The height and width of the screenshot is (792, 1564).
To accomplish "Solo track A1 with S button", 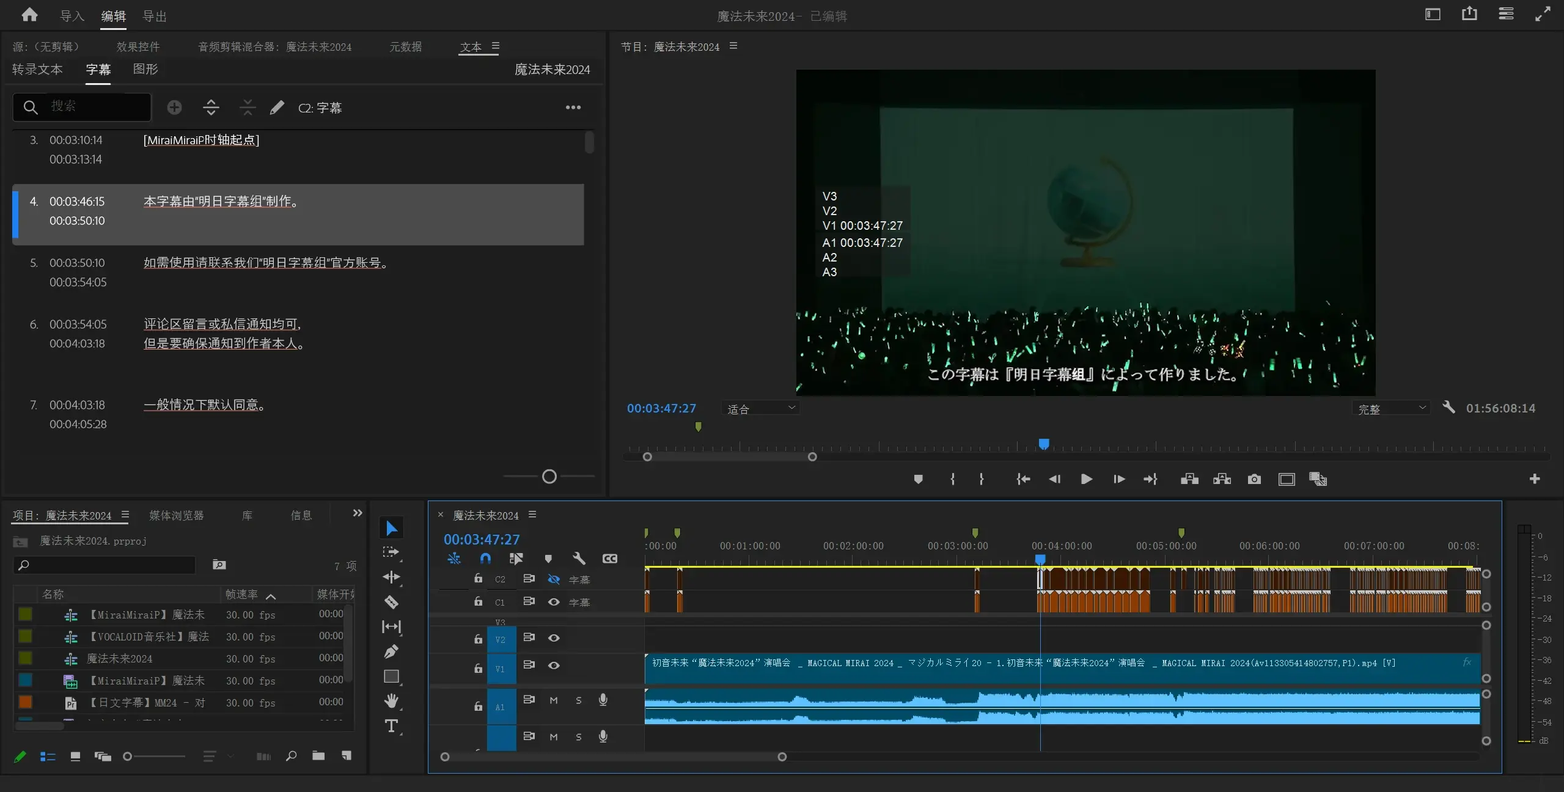I will (579, 700).
